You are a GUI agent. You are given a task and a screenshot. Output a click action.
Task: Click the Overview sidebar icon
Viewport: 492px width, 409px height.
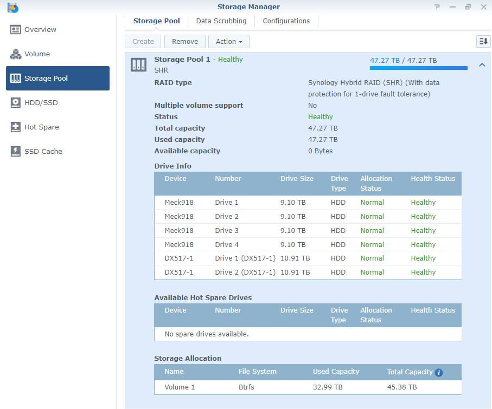pos(15,29)
